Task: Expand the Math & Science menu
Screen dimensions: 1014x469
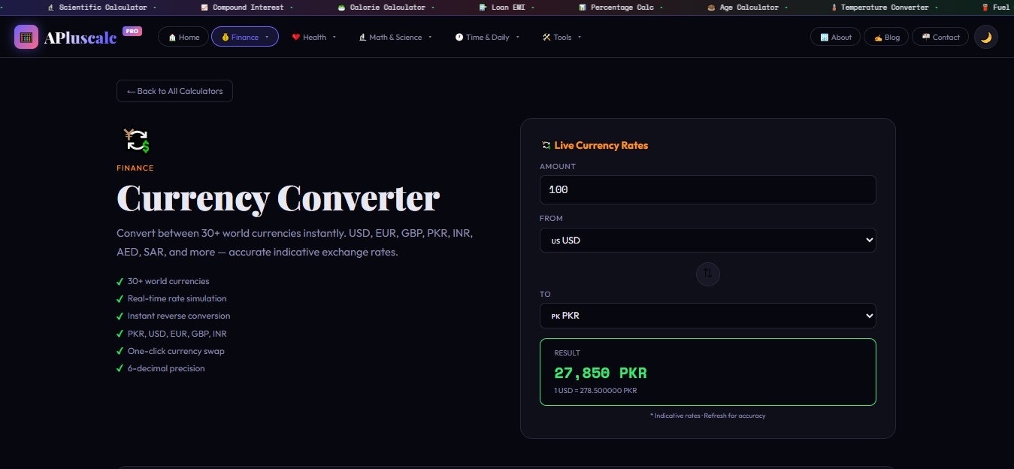Action: [x=395, y=37]
